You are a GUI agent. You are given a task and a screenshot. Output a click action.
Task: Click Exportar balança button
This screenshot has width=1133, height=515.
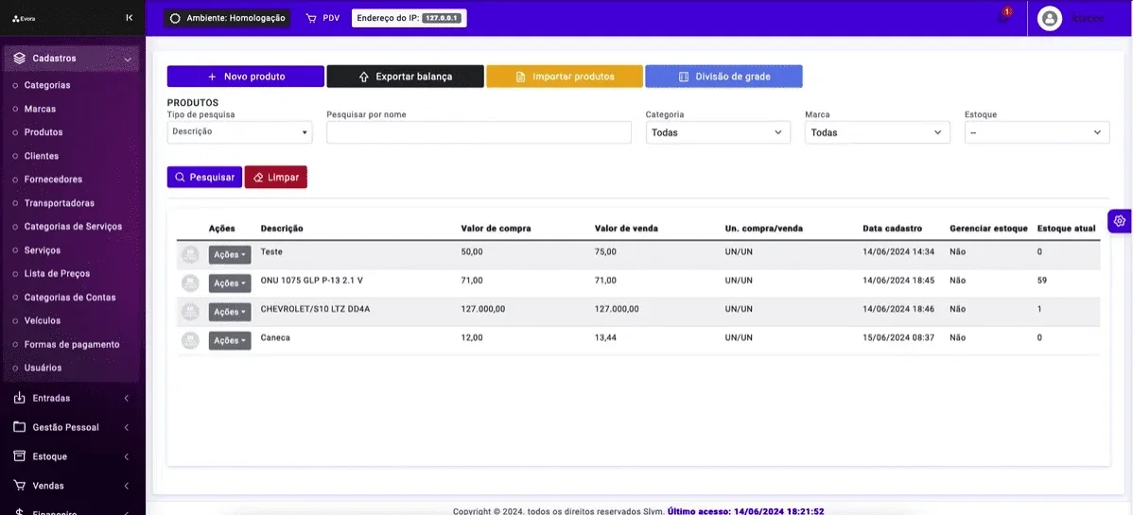tap(406, 77)
